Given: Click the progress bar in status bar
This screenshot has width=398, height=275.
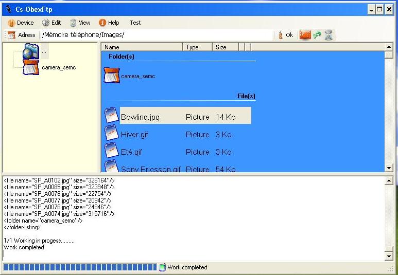Looking at the screenshot, I should click(80, 267).
